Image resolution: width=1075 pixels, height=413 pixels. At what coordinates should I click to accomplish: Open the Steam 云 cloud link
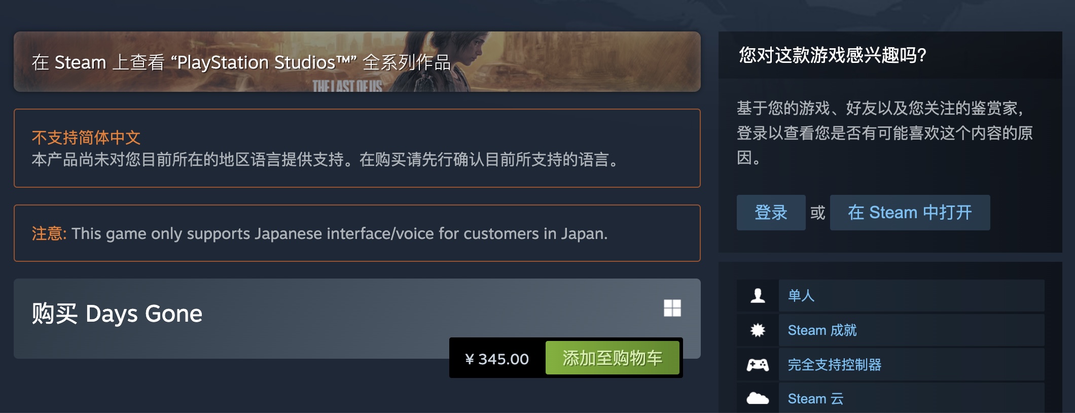pos(815,399)
